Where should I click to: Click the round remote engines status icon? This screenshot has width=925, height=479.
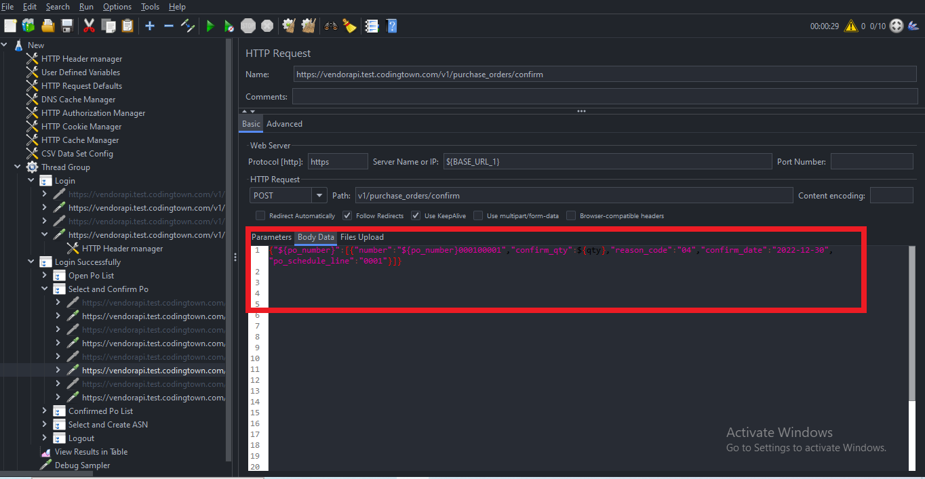coord(897,26)
